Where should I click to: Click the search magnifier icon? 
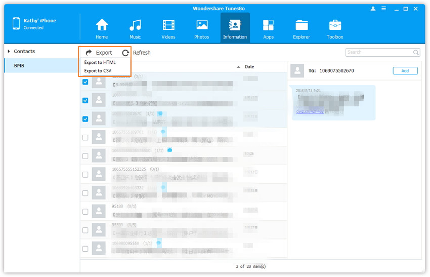416,52
